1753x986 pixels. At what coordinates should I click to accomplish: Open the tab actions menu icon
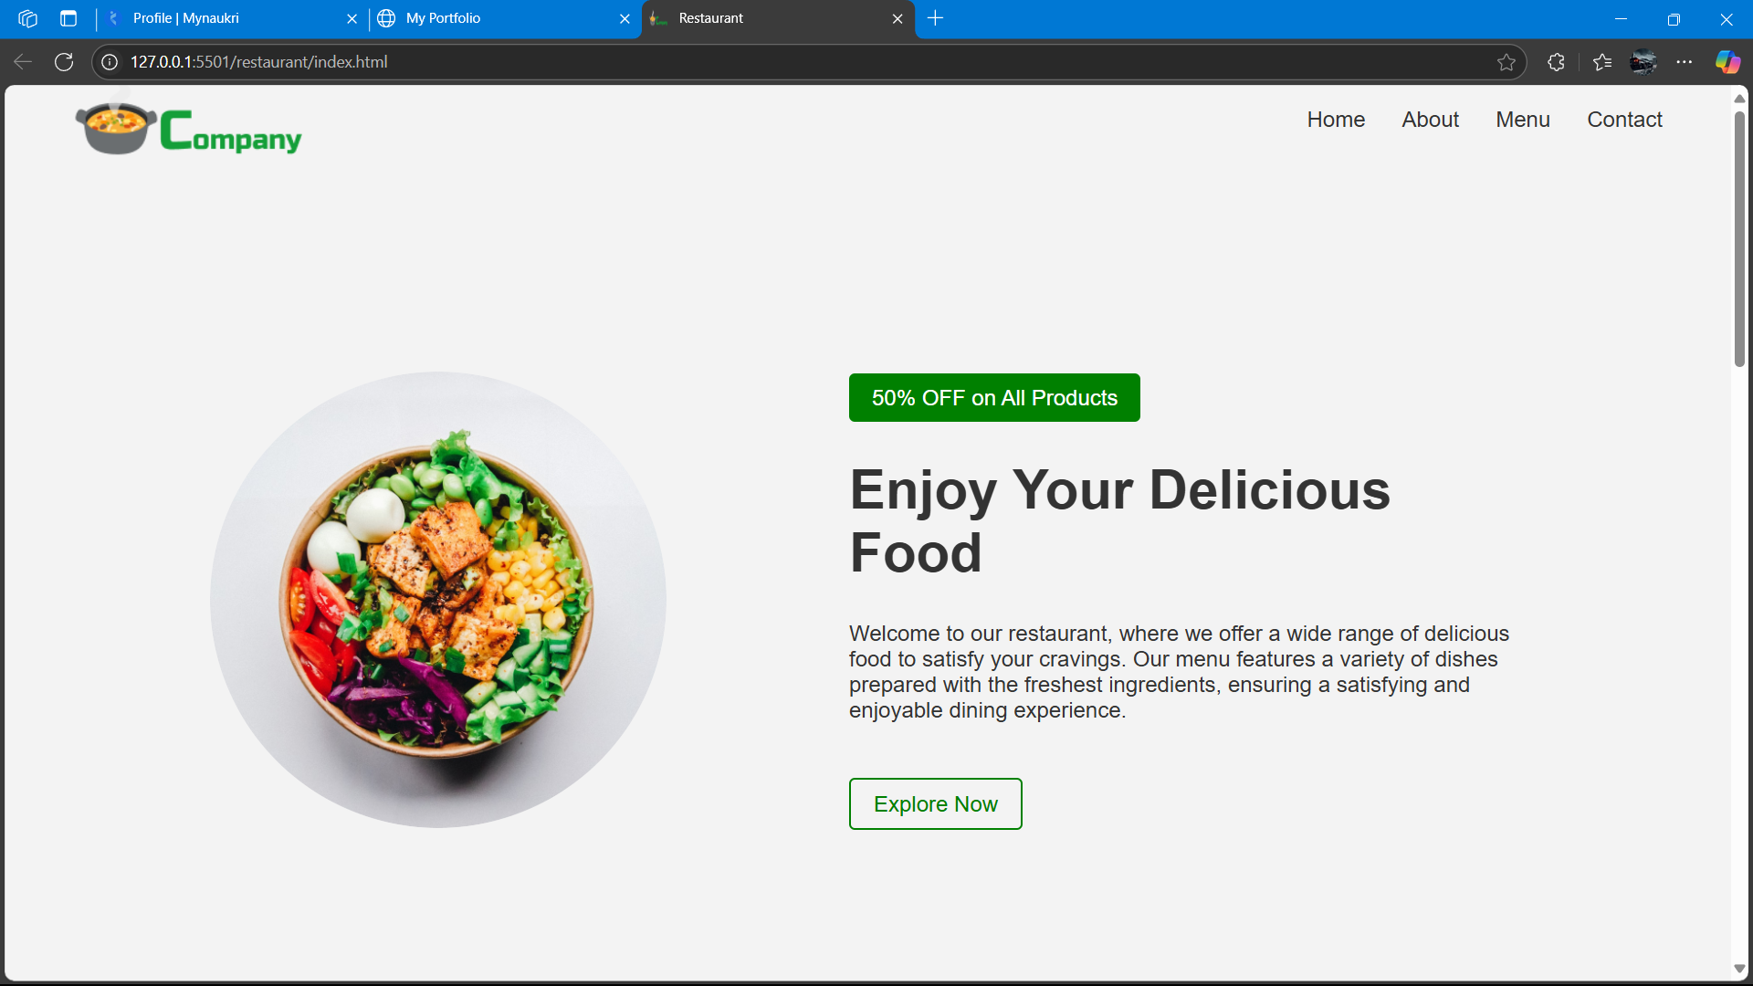[68, 18]
